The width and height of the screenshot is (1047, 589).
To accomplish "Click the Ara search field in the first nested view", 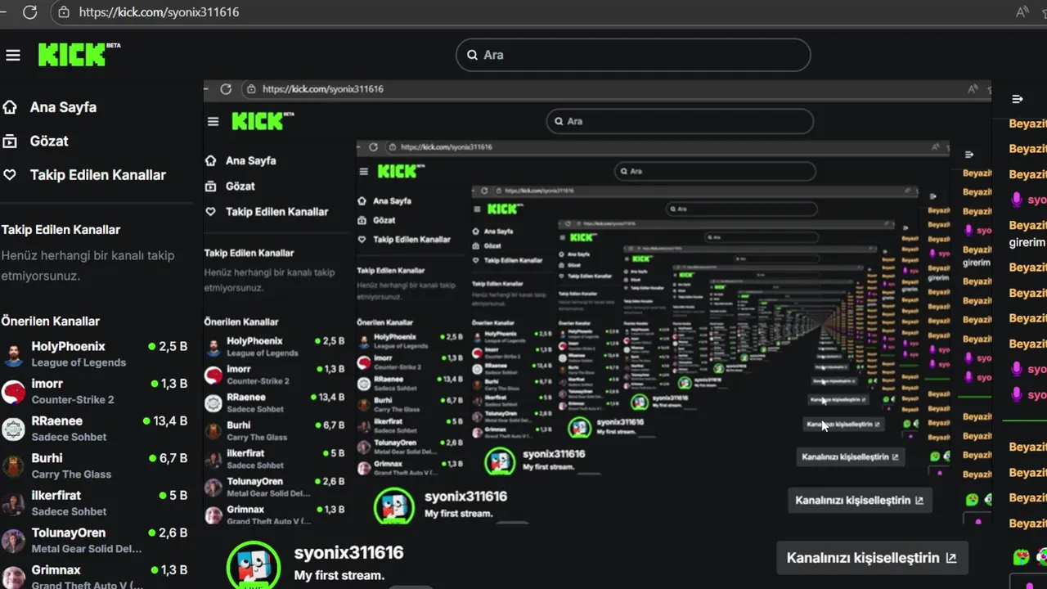I will point(680,121).
